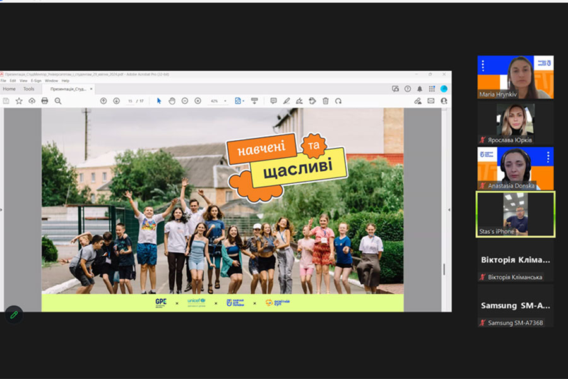Click the sign or draw markup icon
This screenshot has width=568, height=379.
[299, 101]
